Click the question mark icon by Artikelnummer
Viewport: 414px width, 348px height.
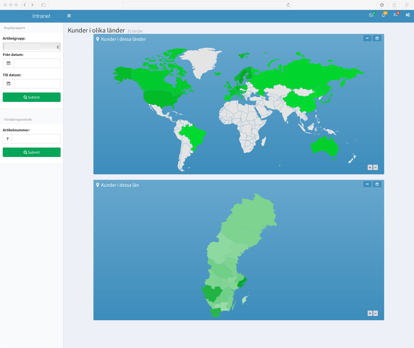coord(7,139)
